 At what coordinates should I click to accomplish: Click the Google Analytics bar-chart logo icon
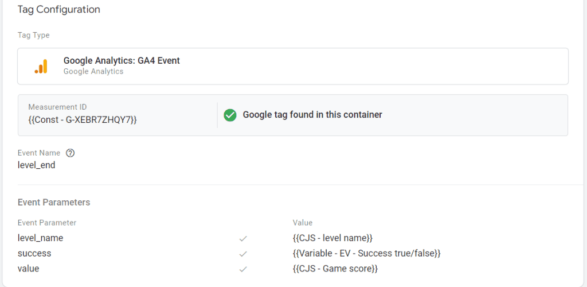(x=41, y=67)
